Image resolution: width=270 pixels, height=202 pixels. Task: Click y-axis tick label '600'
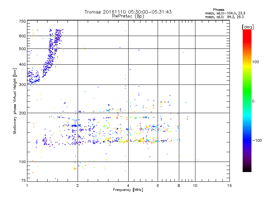click(x=22, y=36)
